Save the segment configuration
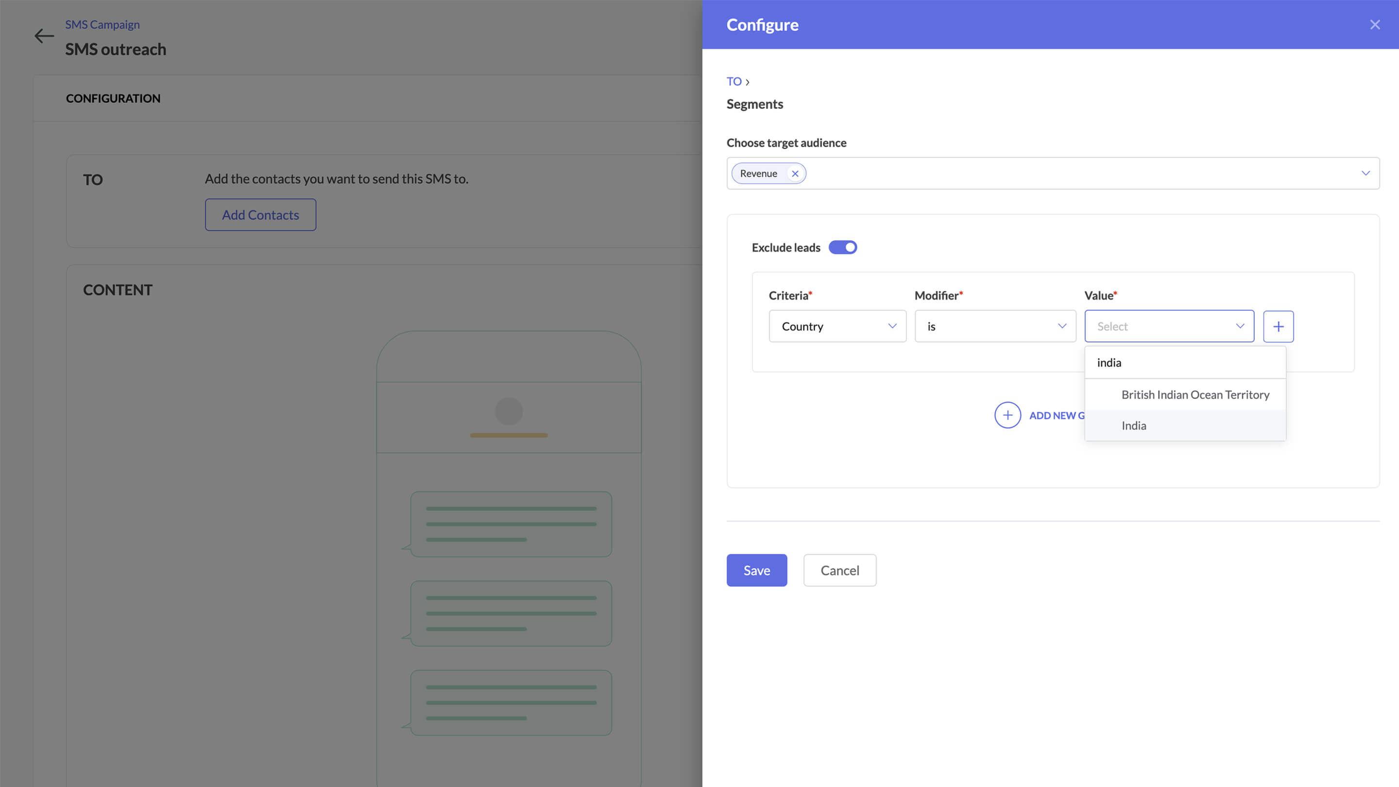 [x=756, y=570]
